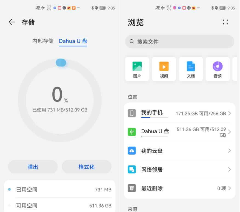This screenshot has height=212, width=240.
Task: Expand 网络邻居 using its chevron
Action: click(x=229, y=169)
